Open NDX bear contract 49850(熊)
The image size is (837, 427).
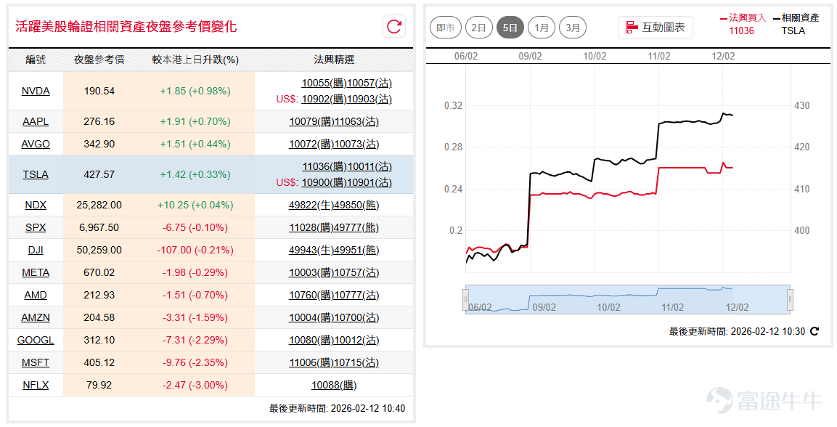pyautogui.click(x=356, y=205)
